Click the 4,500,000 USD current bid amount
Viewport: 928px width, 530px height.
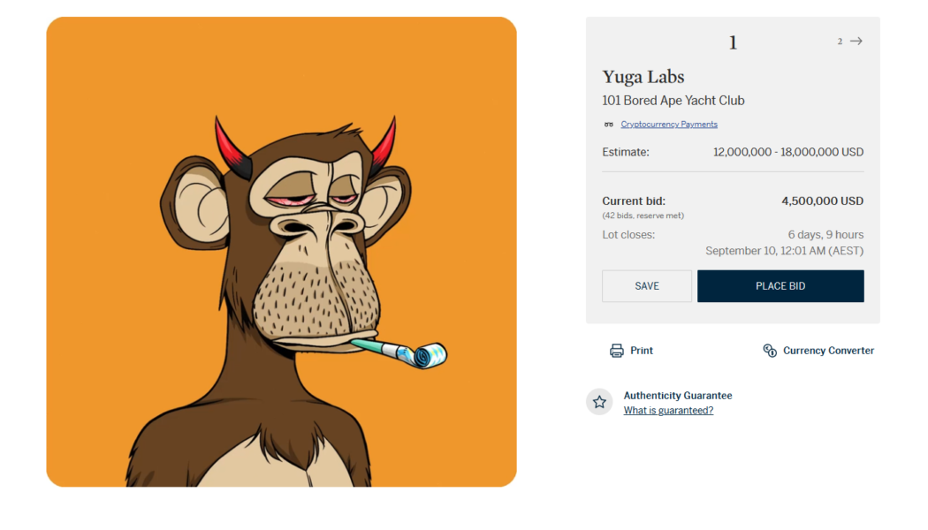click(822, 201)
